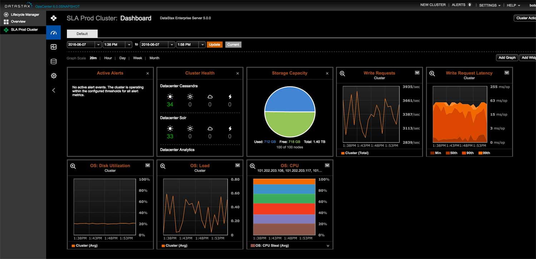Click the Solr lightning bolt status icon

(230, 128)
